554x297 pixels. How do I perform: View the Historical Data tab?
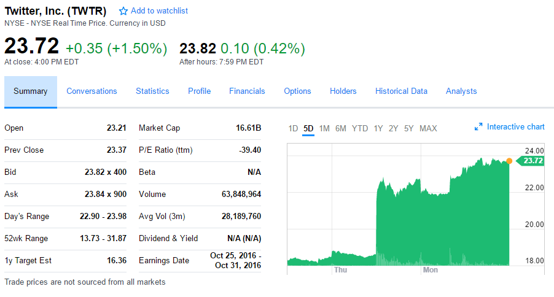[x=401, y=91]
